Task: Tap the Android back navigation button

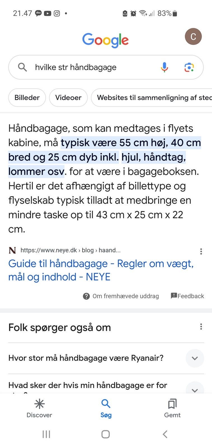Action: (165, 434)
